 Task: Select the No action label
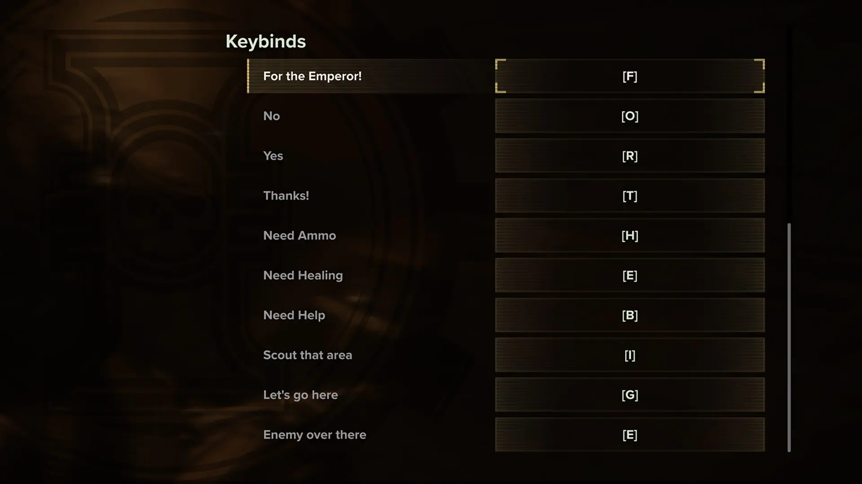tap(272, 116)
